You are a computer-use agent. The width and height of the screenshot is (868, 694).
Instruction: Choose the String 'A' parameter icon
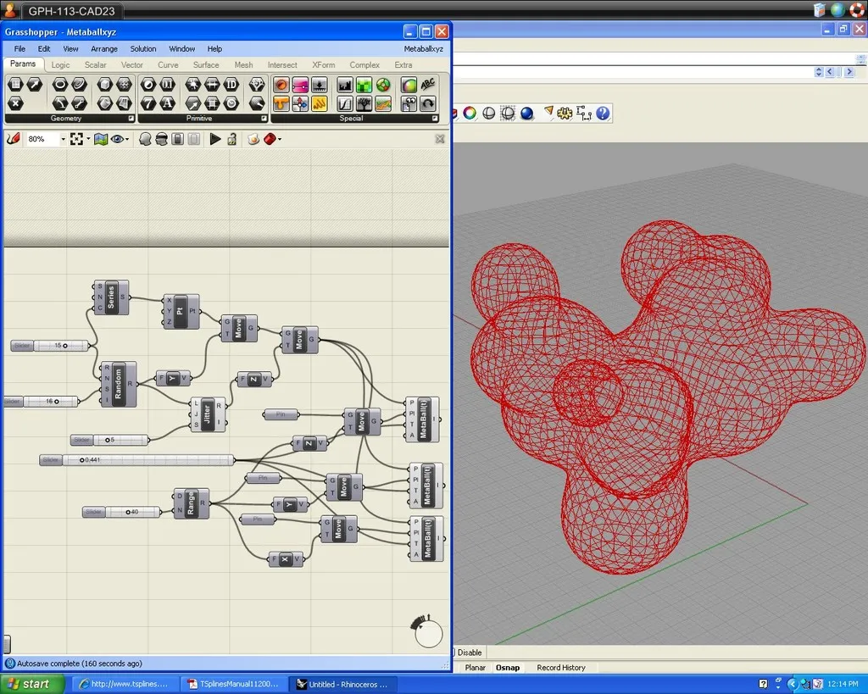[x=168, y=103]
